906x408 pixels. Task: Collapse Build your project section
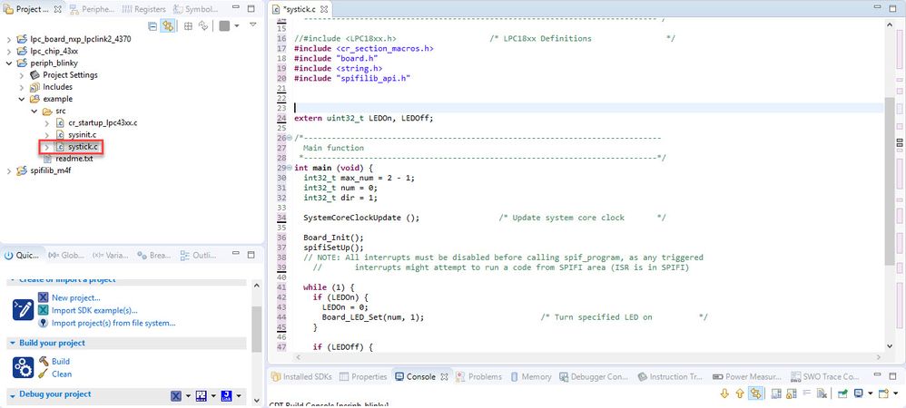[x=12, y=343]
